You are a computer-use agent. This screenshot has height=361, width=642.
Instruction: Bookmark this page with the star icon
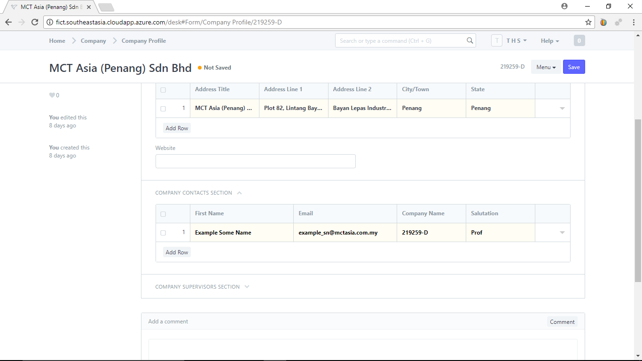588,22
